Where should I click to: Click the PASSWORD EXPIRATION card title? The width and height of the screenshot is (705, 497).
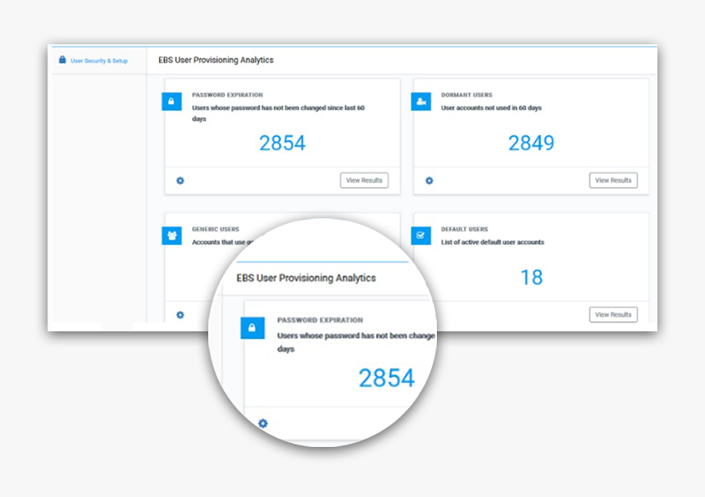228,95
